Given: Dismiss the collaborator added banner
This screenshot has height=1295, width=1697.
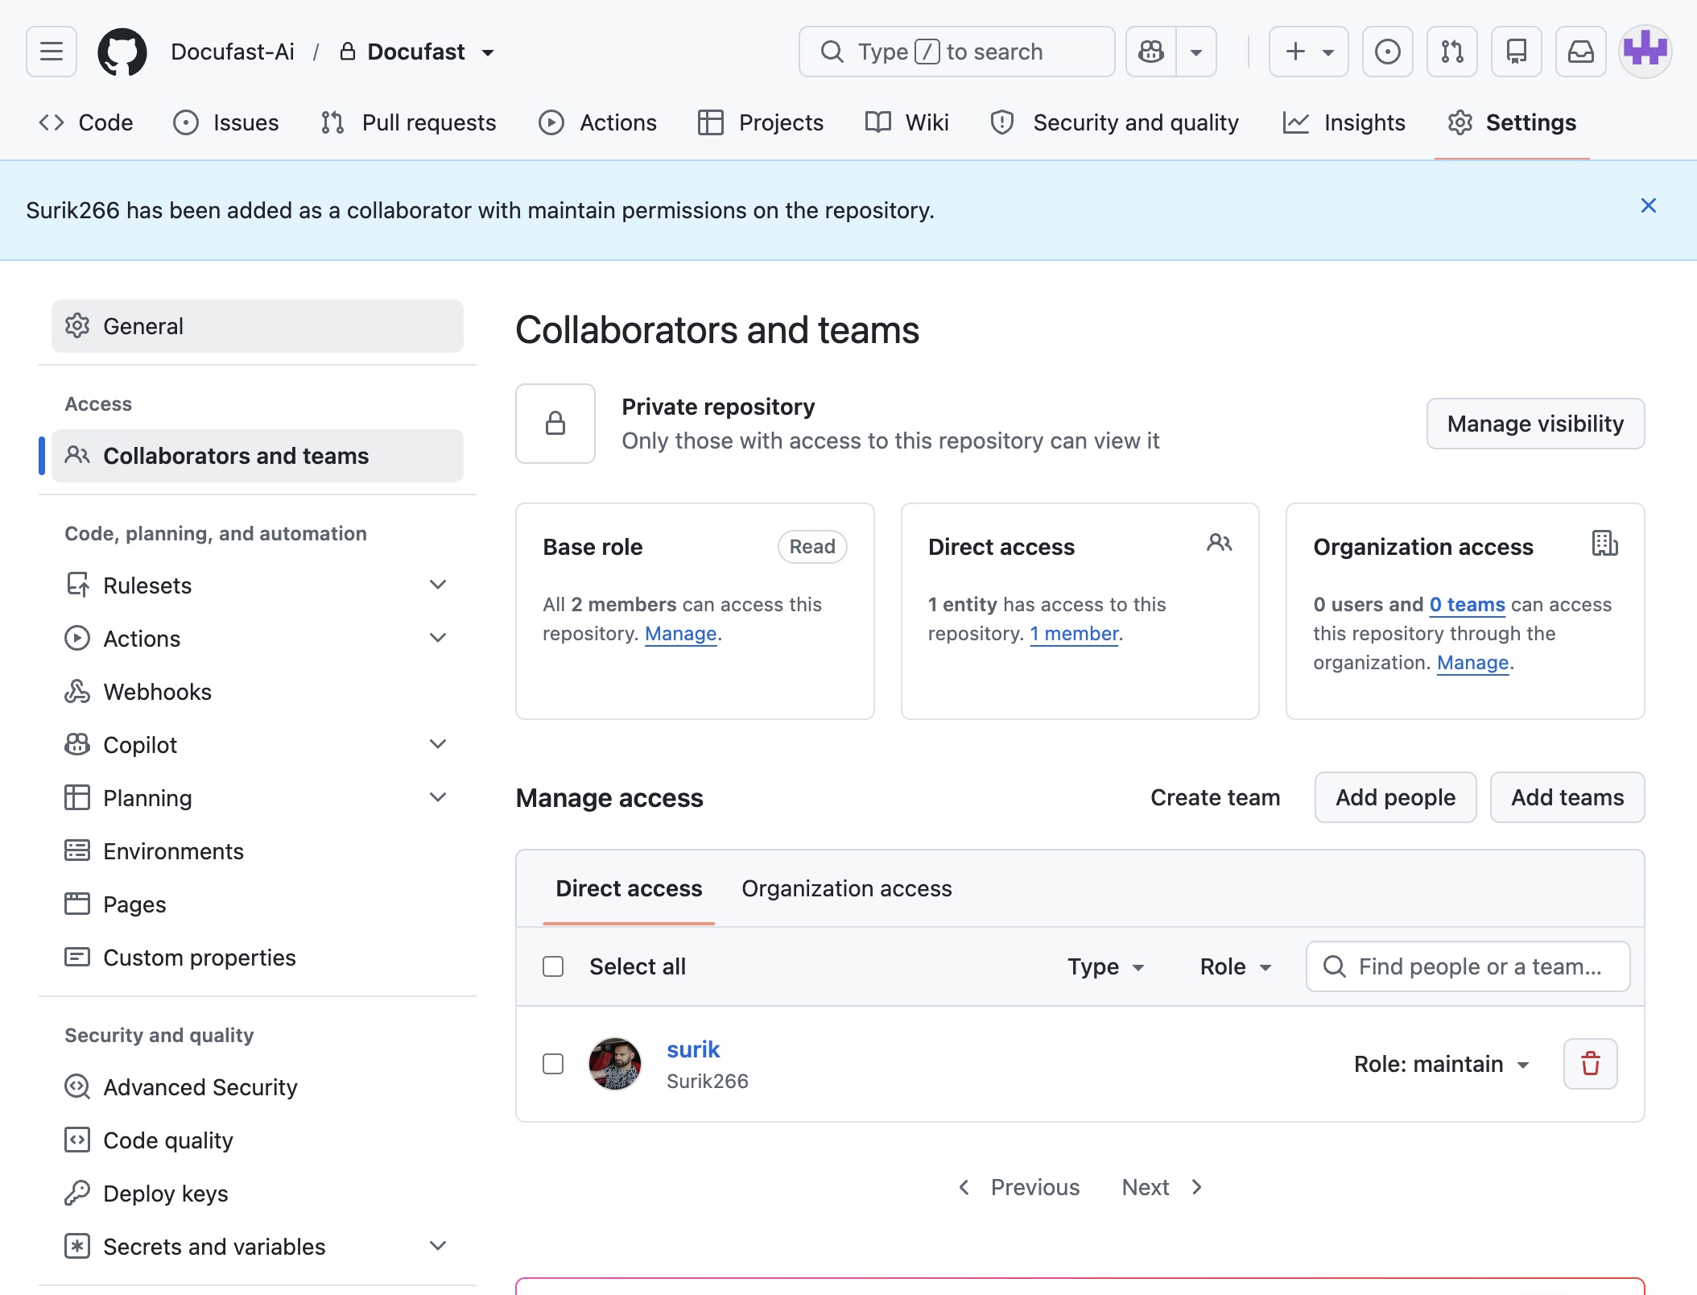Looking at the screenshot, I should (1648, 206).
